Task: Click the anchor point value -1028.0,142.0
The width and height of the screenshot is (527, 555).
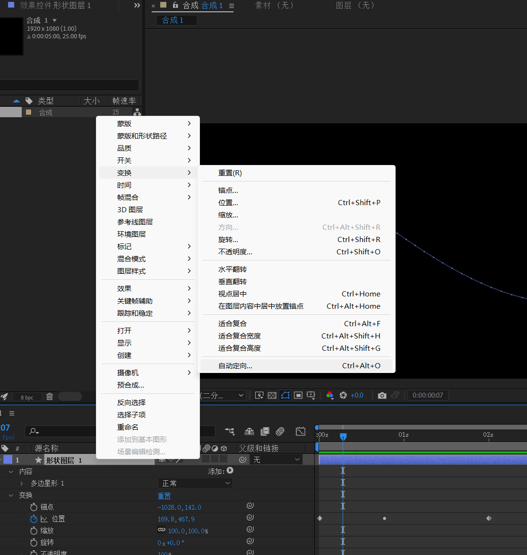Action: [180, 507]
